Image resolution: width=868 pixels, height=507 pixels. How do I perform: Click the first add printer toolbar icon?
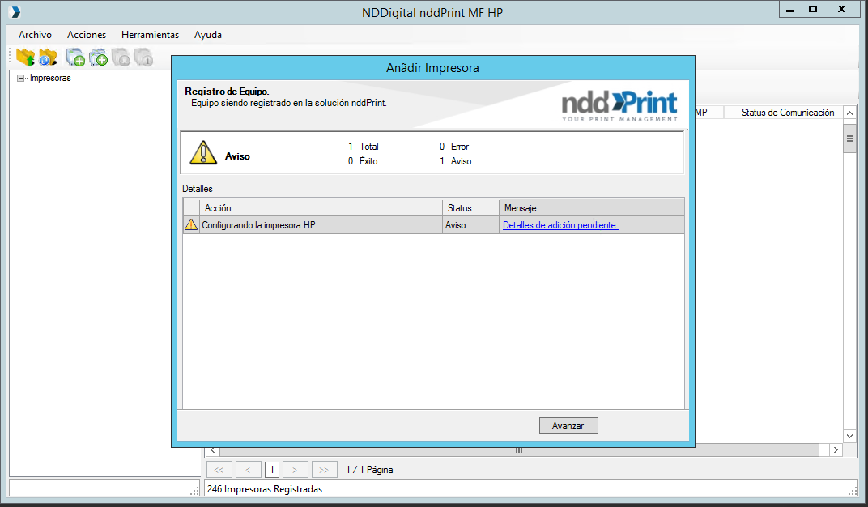75,58
